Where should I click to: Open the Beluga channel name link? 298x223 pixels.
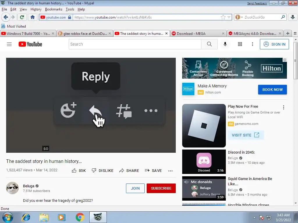(29, 186)
